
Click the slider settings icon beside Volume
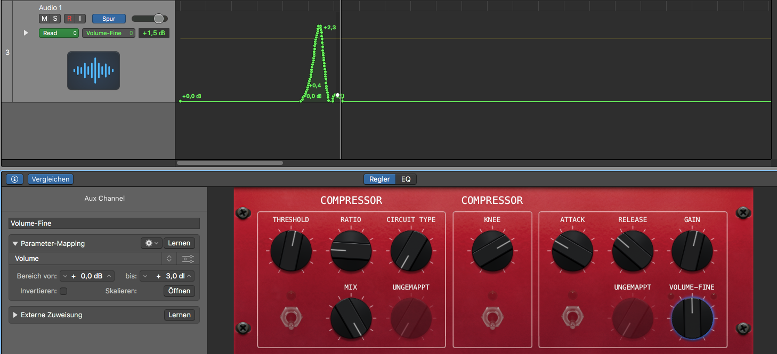pos(188,259)
